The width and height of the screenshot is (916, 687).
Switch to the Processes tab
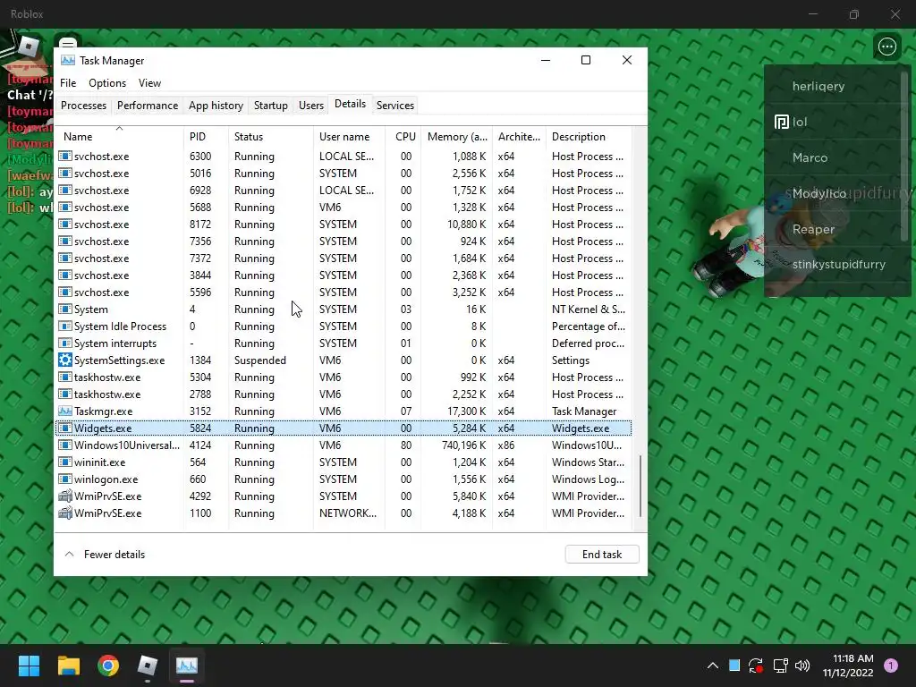point(83,106)
